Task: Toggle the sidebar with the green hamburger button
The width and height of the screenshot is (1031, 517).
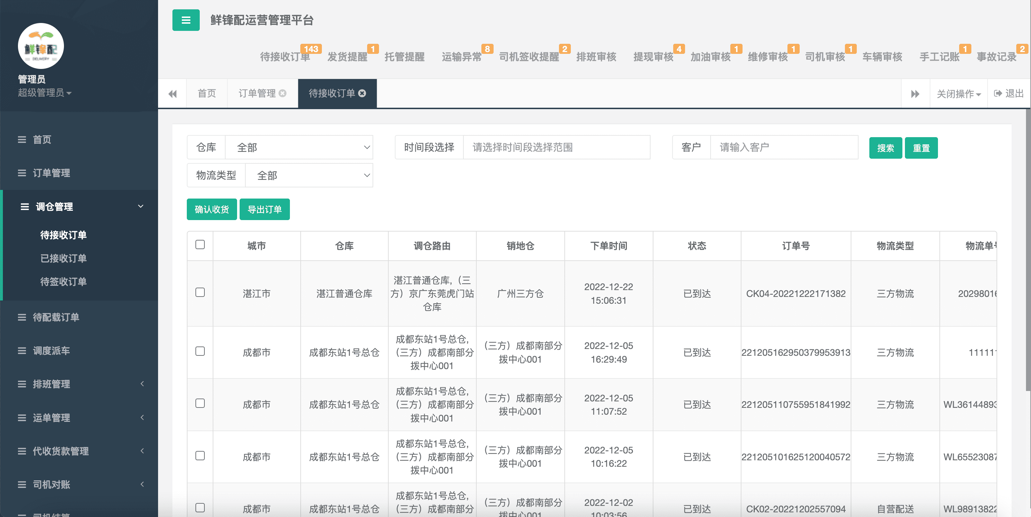Action: (186, 20)
